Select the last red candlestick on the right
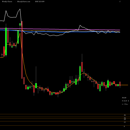130x130 pixels. pos(120,84)
